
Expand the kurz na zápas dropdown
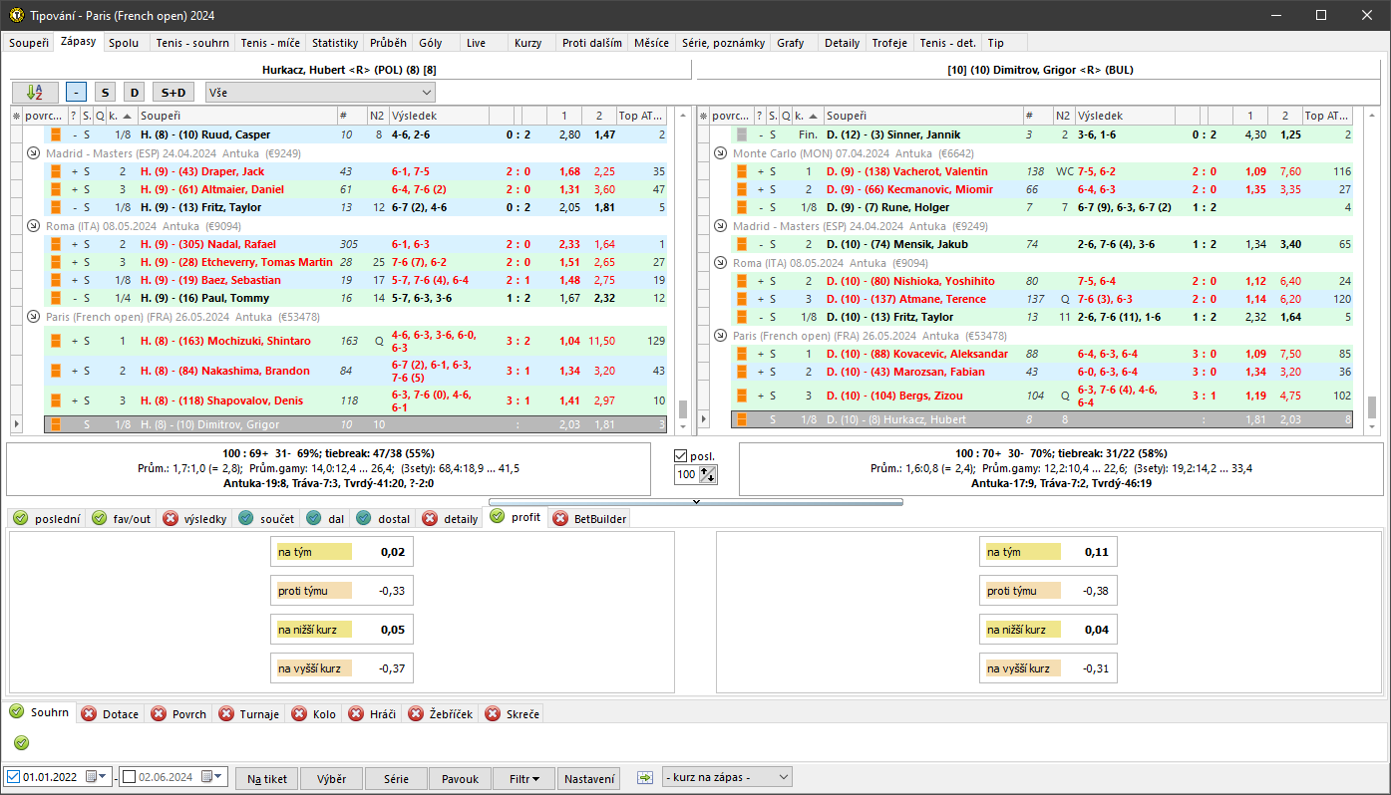click(727, 777)
